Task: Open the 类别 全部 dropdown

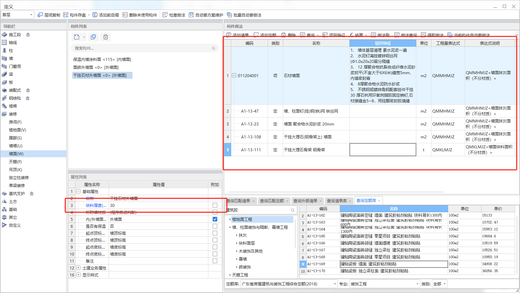Action: tap(440, 284)
